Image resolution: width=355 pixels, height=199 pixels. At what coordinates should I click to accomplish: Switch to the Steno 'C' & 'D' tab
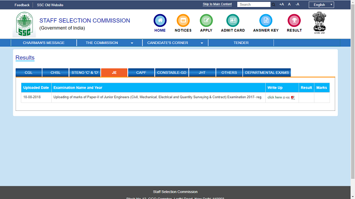click(x=85, y=72)
